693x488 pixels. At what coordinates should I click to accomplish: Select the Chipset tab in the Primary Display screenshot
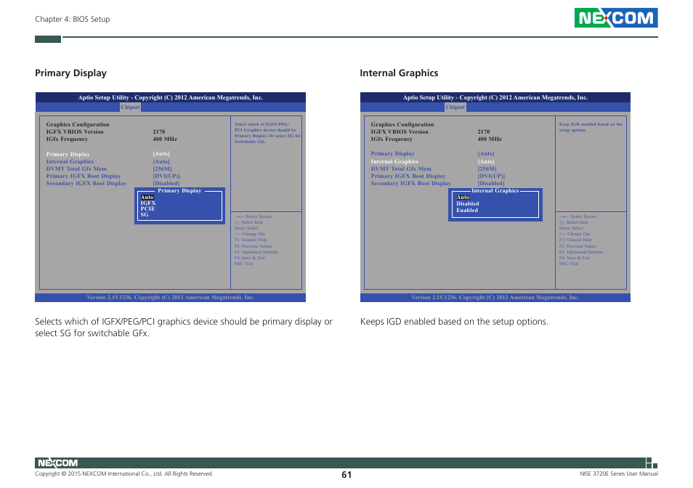(130, 107)
